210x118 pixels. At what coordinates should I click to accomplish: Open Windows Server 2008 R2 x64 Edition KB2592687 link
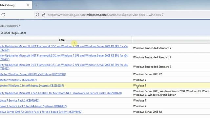(33, 74)
